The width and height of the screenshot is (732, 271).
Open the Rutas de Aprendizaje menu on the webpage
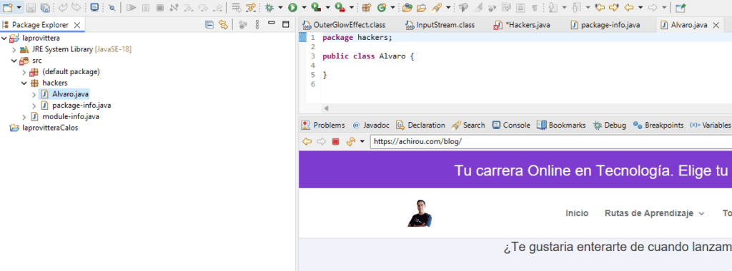point(655,213)
